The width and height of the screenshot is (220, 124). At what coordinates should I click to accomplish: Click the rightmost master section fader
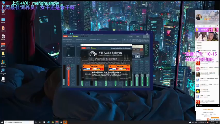147,79
